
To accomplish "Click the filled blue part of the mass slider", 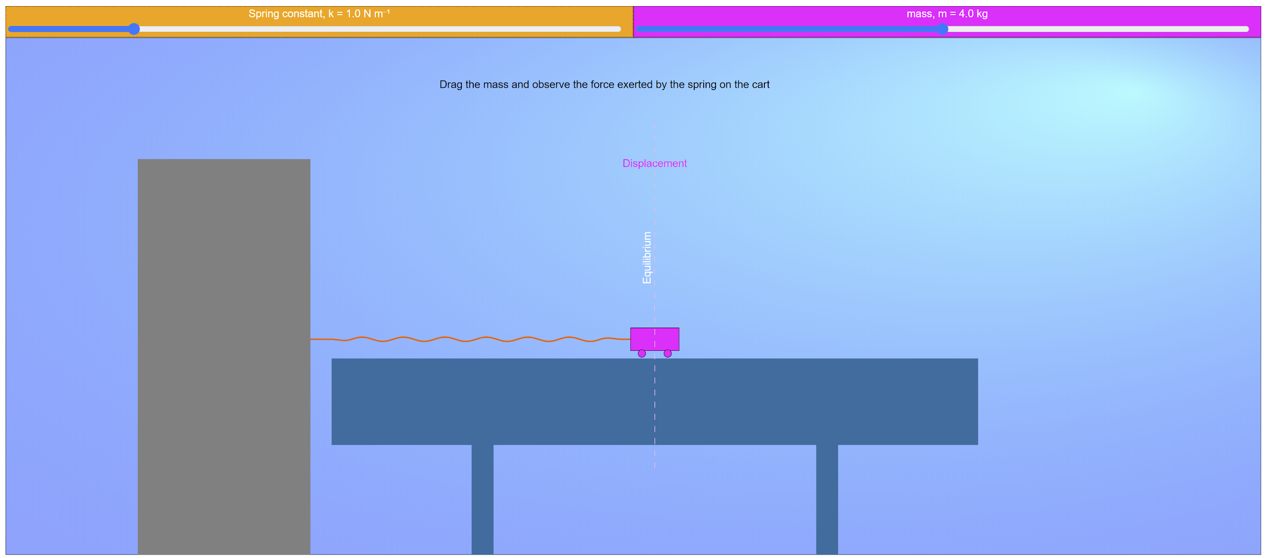I will tap(787, 29).
